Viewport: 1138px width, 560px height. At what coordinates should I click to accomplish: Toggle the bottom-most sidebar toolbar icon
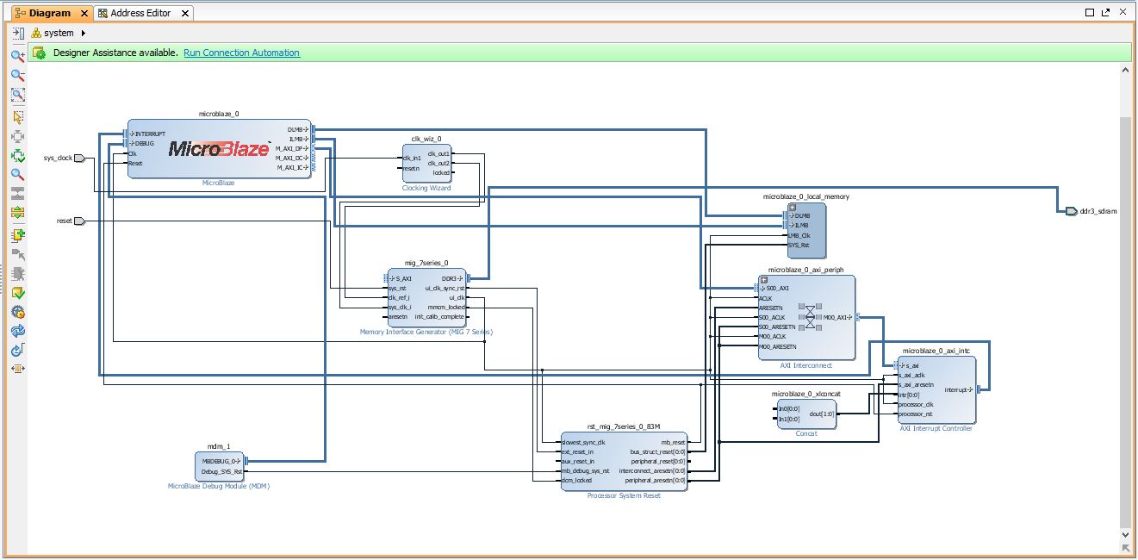tap(17, 369)
